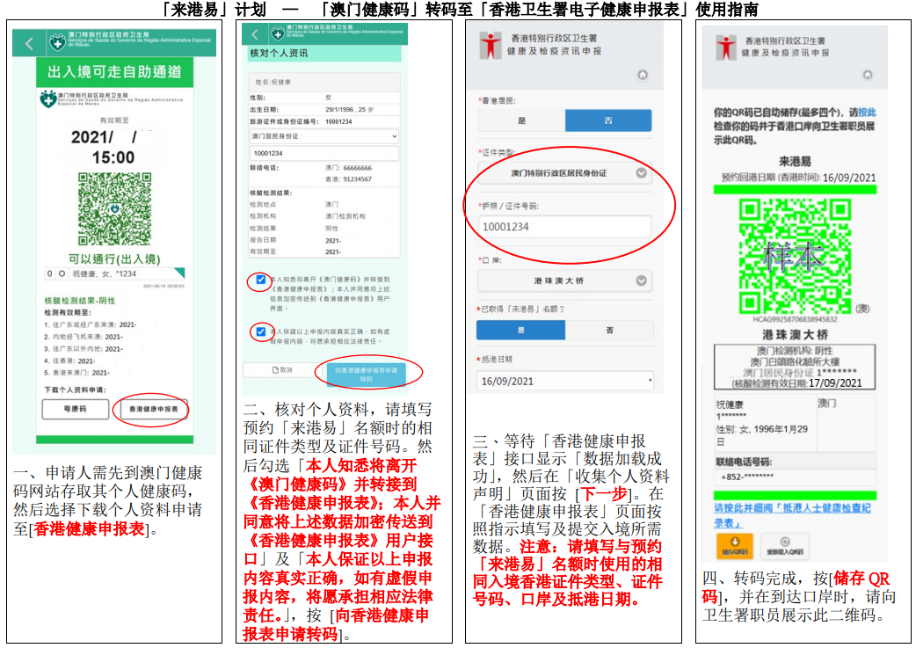Click the HCAG99258706838945832 code text
Image resolution: width=916 pixels, height=648 pixels.
coord(795,319)
